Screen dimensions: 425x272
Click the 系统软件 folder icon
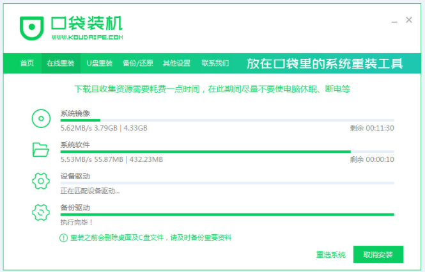pyautogui.click(x=41, y=150)
